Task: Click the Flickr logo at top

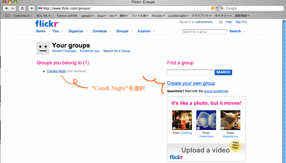Action: 47,24
